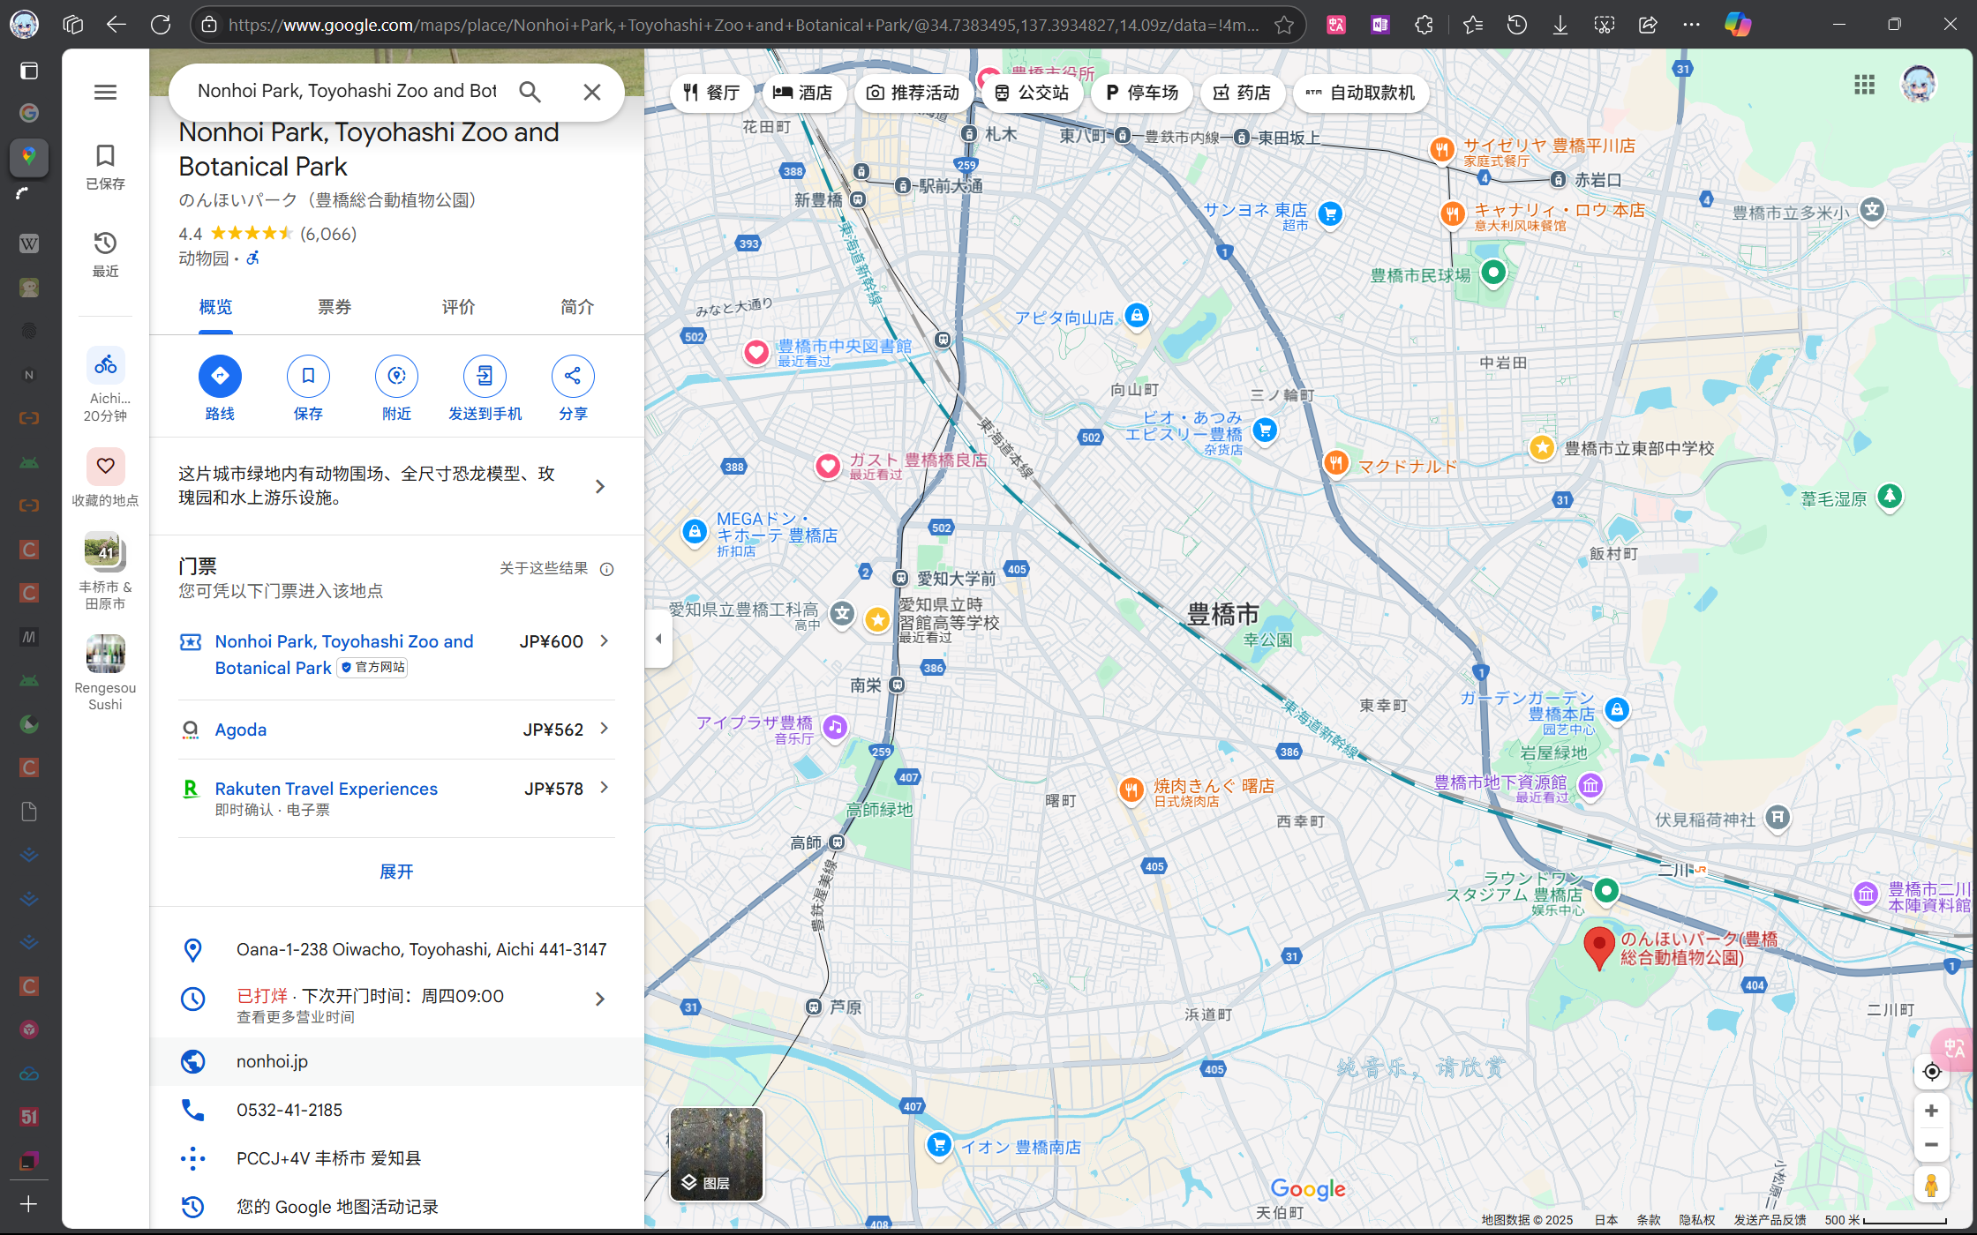Open favorite places (收藏的地点) heart icon

(x=105, y=477)
